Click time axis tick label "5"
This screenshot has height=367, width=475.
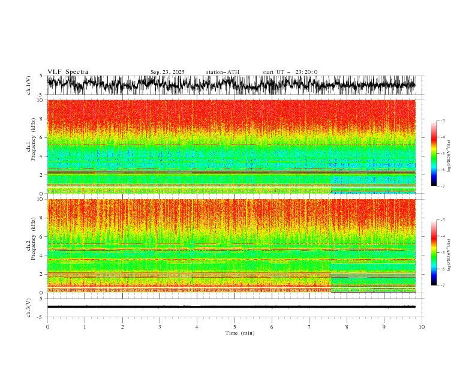click(235, 327)
